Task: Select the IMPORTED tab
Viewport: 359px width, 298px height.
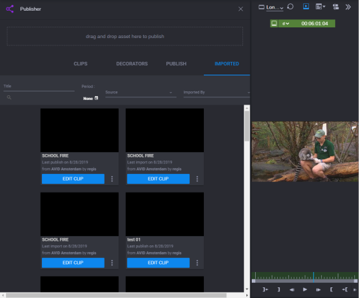Action: (x=226, y=64)
